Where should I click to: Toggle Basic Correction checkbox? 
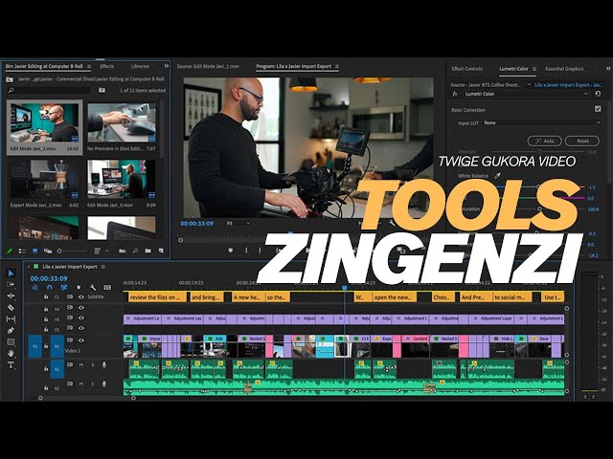598,109
